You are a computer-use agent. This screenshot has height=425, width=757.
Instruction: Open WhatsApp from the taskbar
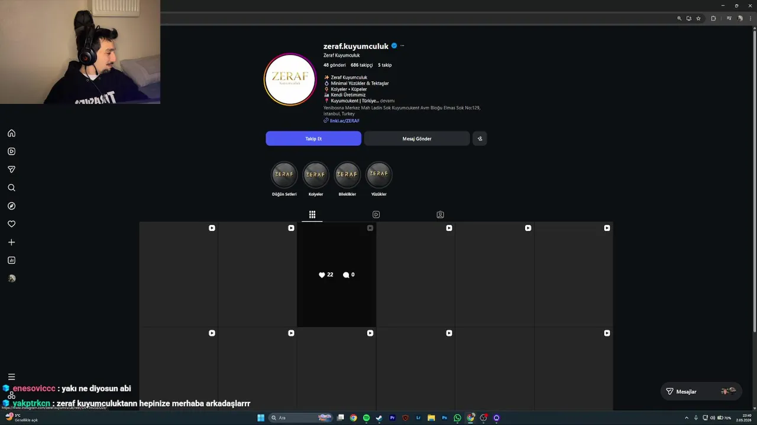click(x=457, y=418)
